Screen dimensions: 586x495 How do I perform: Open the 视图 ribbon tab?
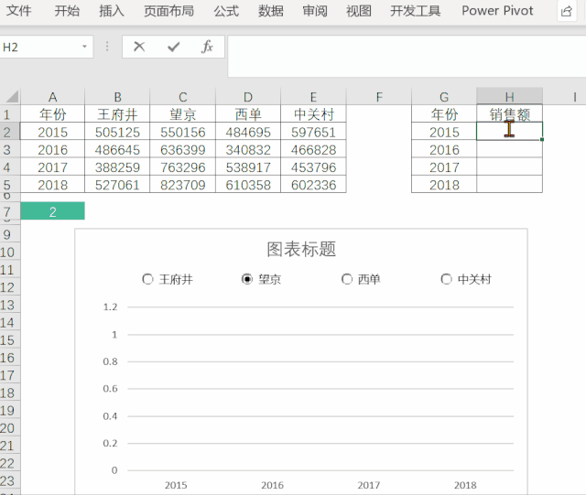(x=359, y=11)
